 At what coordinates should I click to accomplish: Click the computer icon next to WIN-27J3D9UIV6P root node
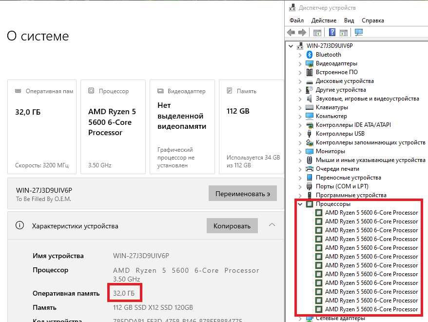pyautogui.click(x=300, y=46)
